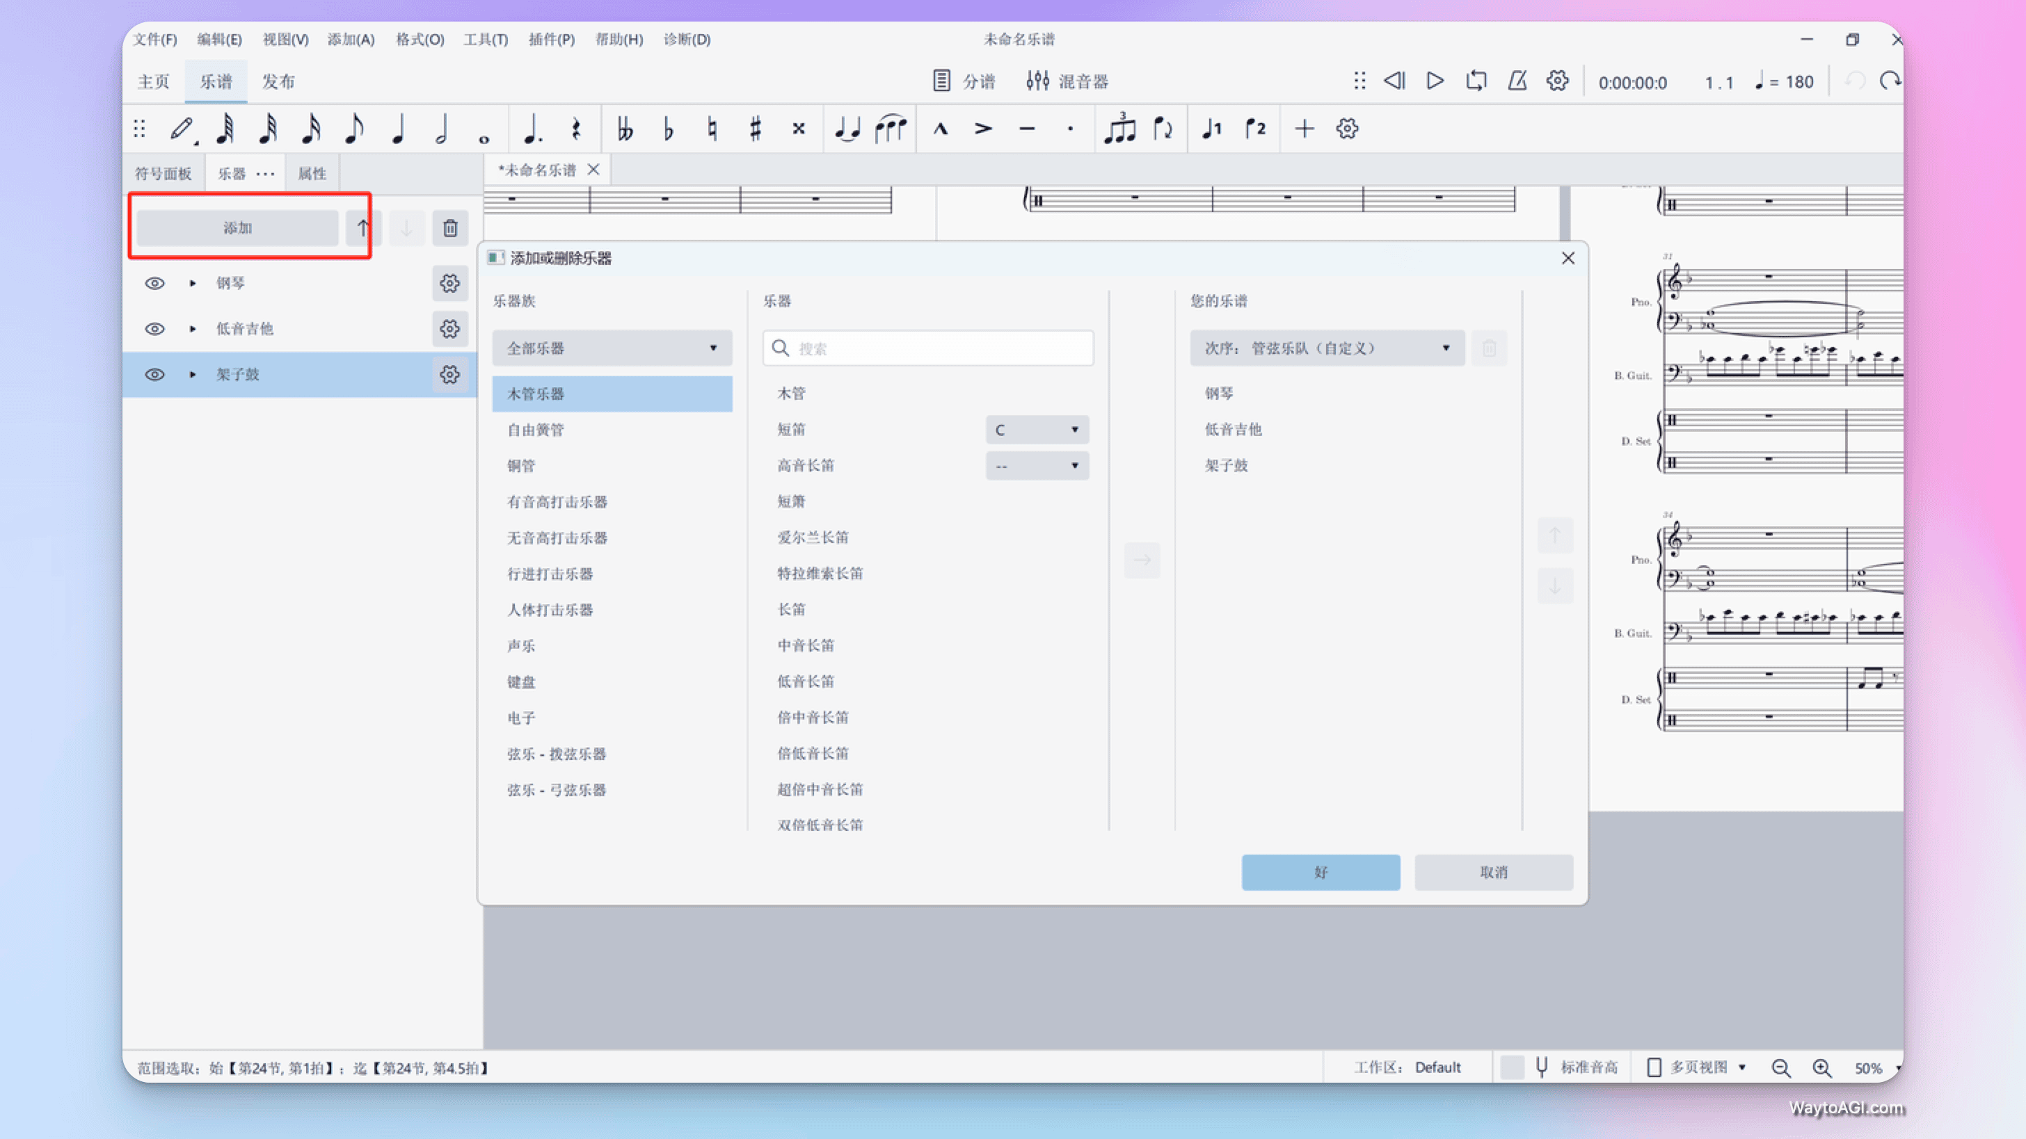Expand the 架子鼓 instrument row
The image size is (2026, 1139).
(193, 374)
